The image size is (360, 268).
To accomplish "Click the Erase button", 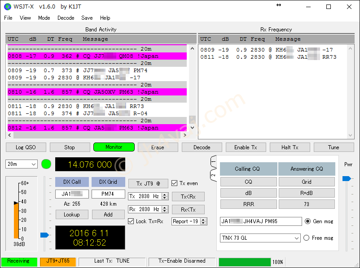I will click(x=158, y=147).
